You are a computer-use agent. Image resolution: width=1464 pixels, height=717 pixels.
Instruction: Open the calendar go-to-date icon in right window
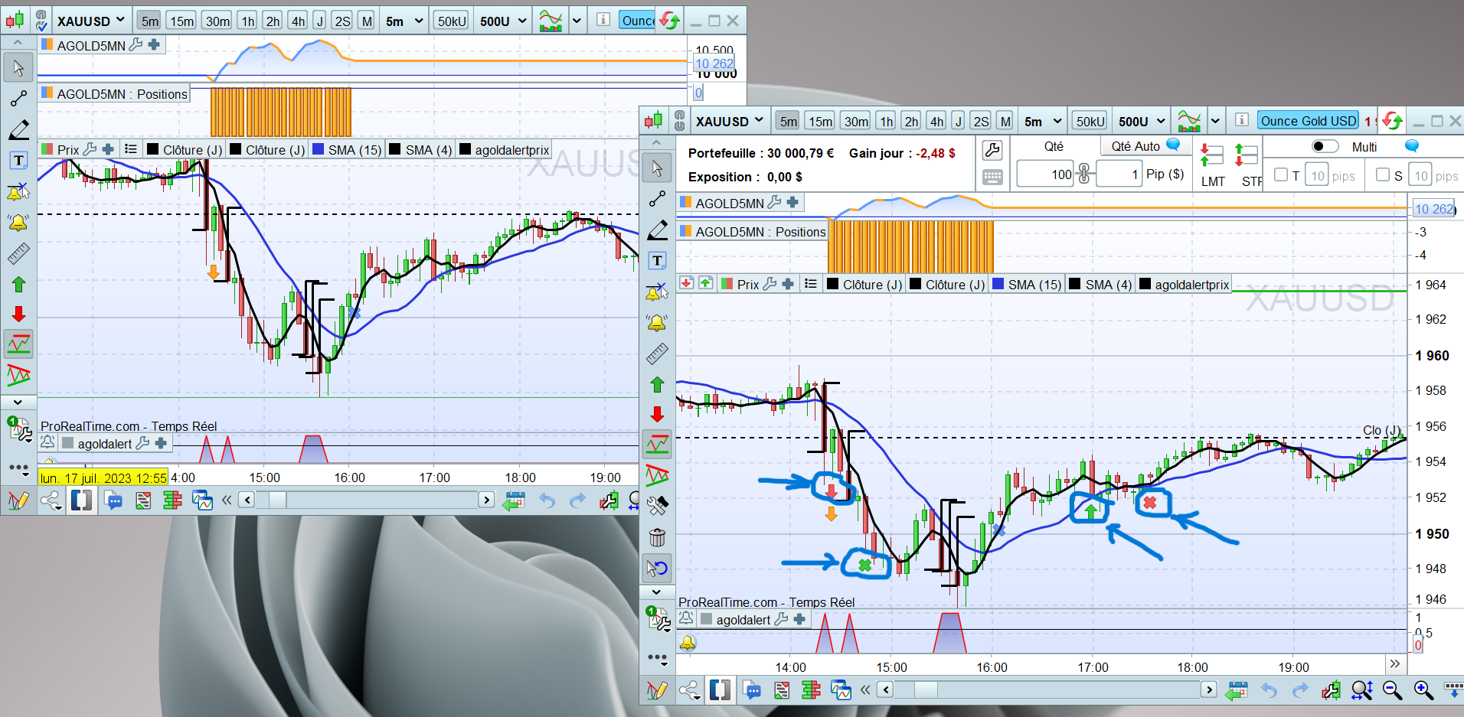pyautogui.click(x=1237, y=690)
